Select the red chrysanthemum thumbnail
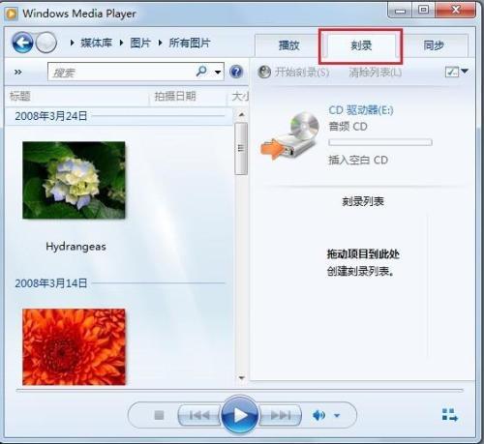Screen dimensions: 484x444 click(x=74, y=346)
